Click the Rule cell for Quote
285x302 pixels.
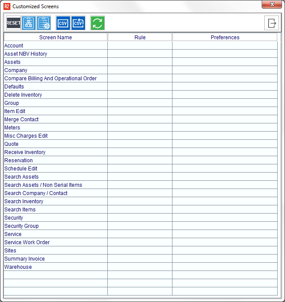[140, 144]
